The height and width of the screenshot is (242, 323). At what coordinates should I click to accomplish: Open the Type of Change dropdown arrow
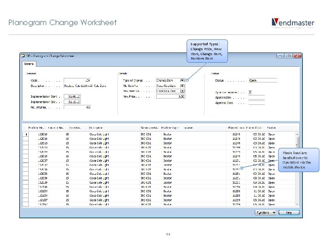(182, 81)
